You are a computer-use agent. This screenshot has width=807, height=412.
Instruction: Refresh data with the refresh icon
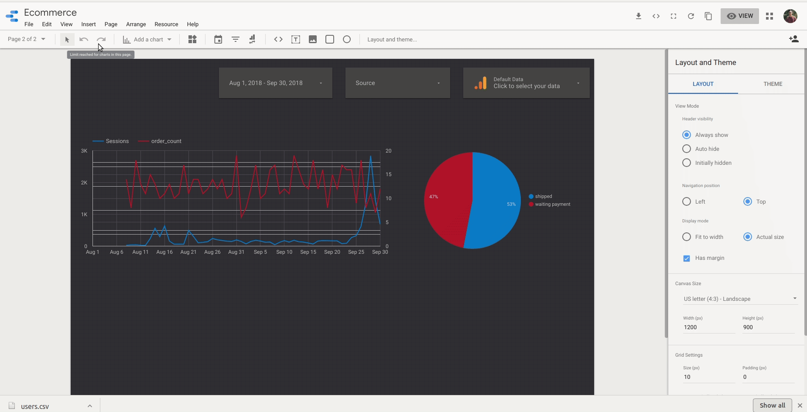(691, 16)
